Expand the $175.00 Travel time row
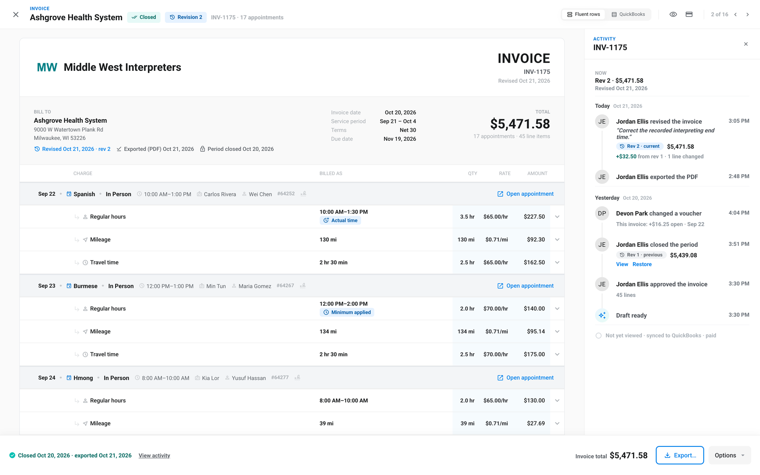This screenshot has height=475, width=760. (x=557, y=354)
